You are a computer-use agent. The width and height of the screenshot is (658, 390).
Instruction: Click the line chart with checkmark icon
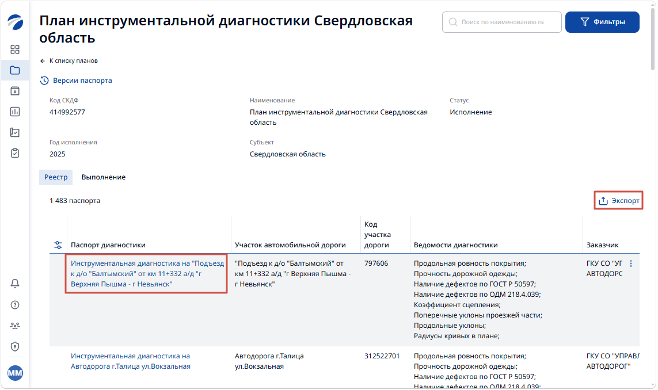tap(15, 132)
